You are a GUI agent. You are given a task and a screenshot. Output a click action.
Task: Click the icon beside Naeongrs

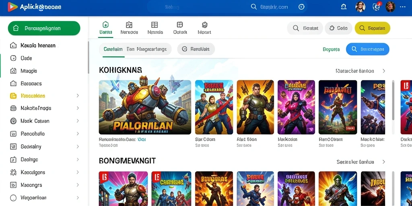(x=13, y=185)
